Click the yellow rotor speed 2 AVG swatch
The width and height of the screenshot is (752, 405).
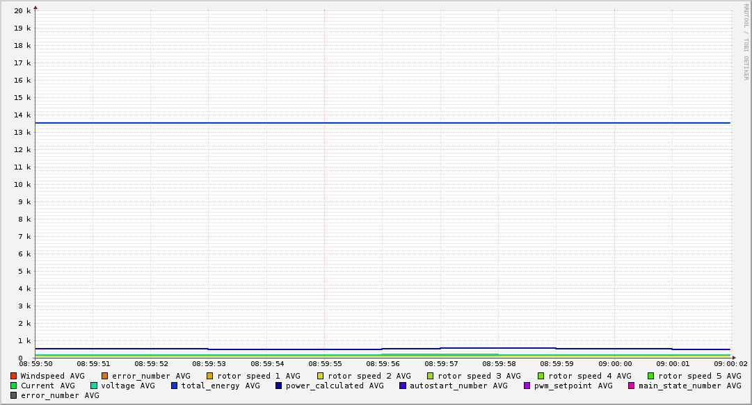pyautogui.click(x=321, y=376)
